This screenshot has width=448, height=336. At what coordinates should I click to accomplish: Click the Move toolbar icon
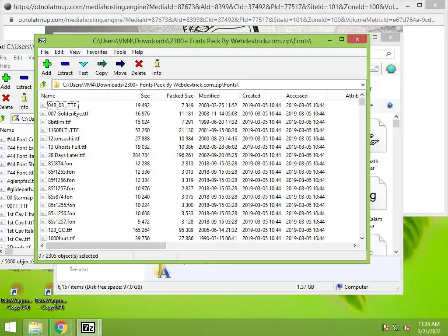(x=120, y=64)
